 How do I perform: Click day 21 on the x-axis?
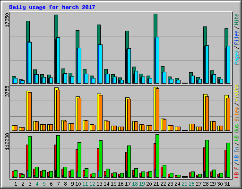(x=156, y=184)
